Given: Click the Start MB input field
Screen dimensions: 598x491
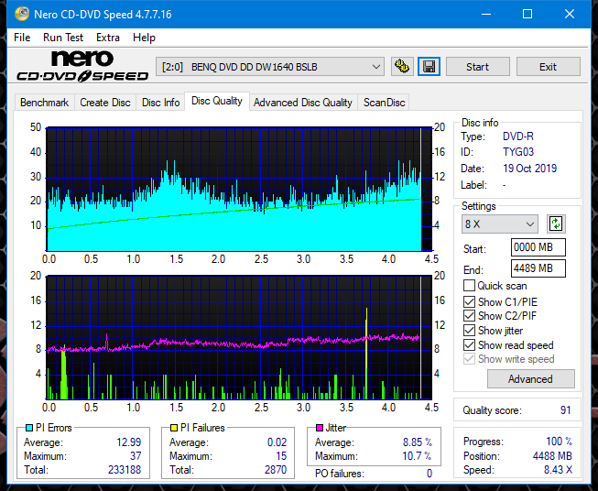Looking at the screenshot, I should pyautogui.click(x=538, y=247).
